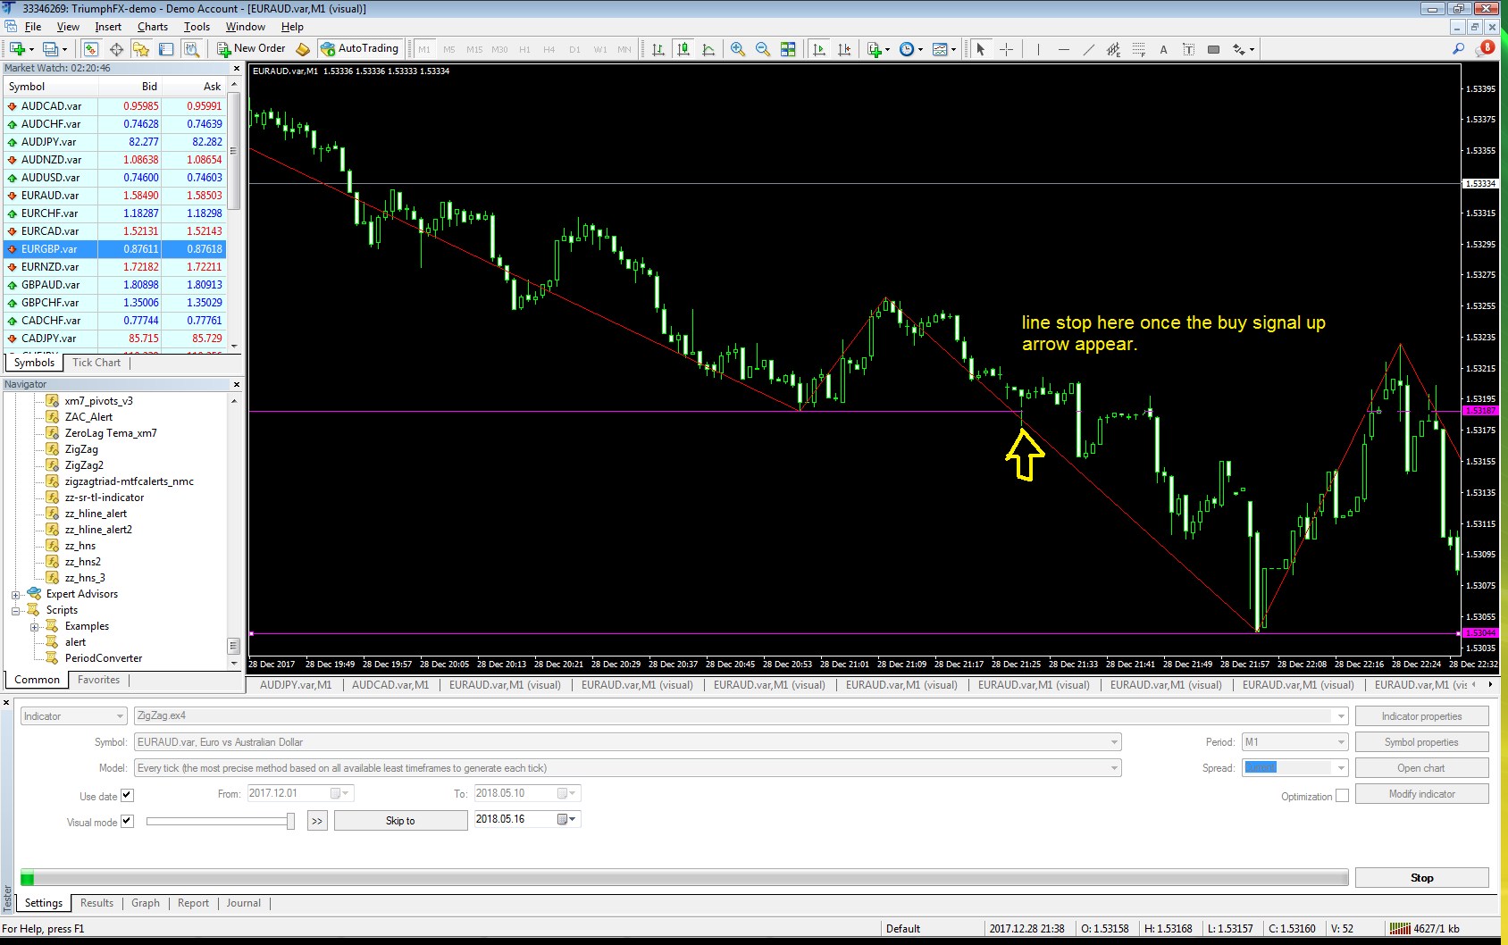
Task: Toggle AutoTrading button
Action: click(x=359, y=49)
